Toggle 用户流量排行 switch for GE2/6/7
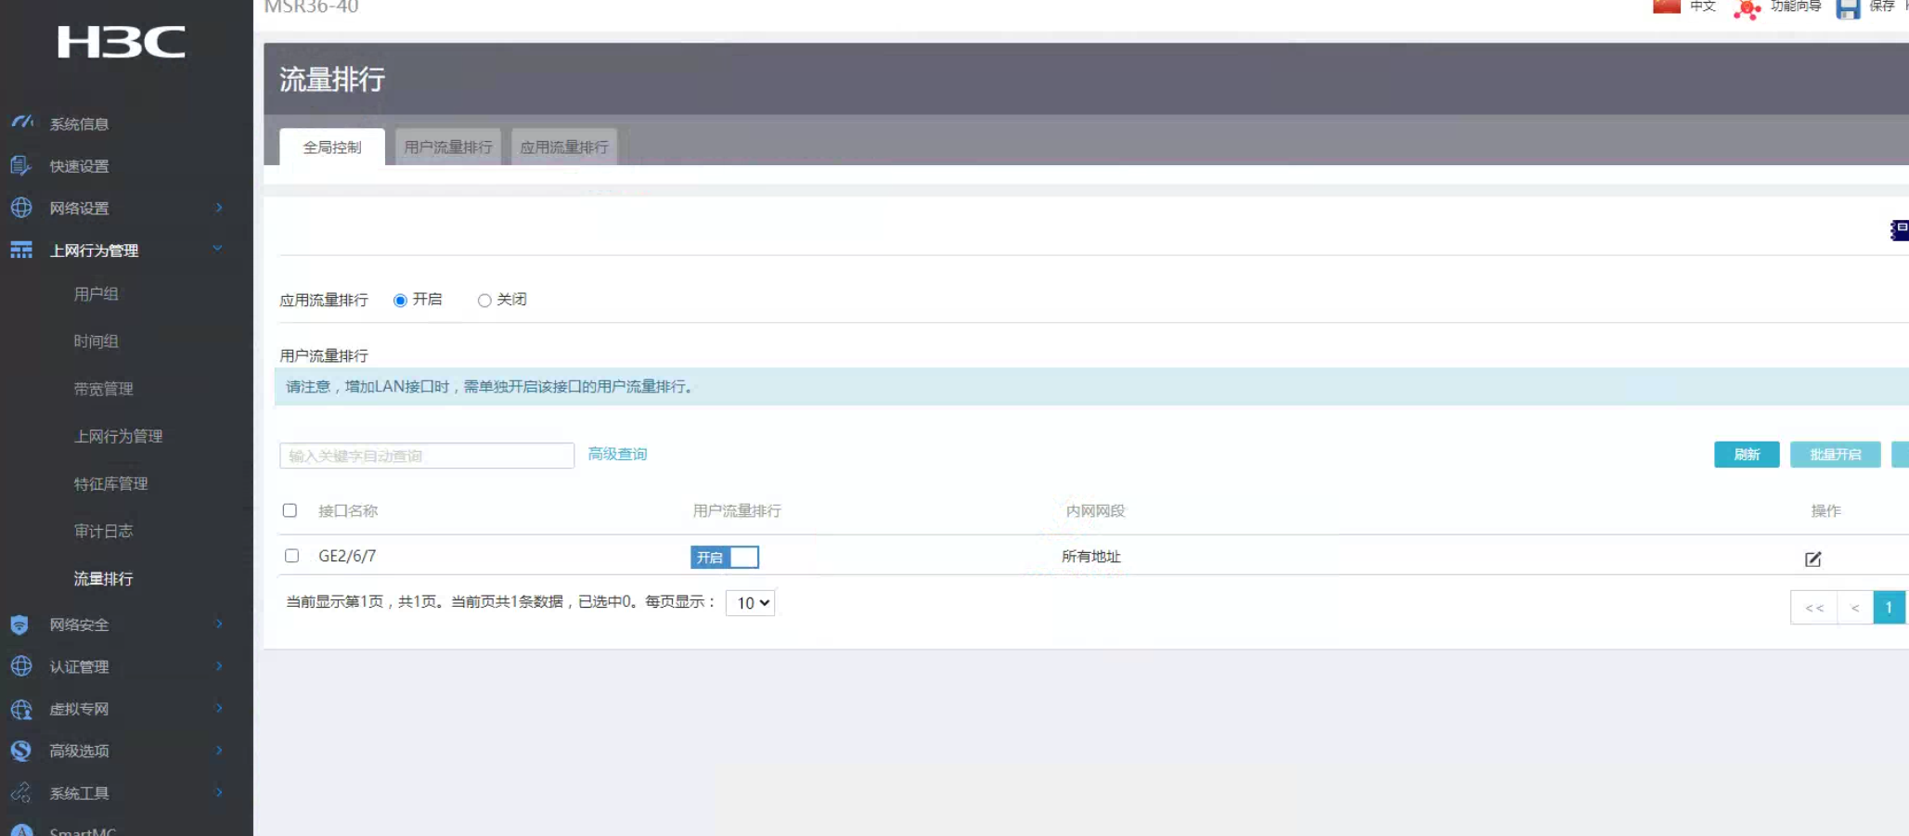 click(725, 557)
